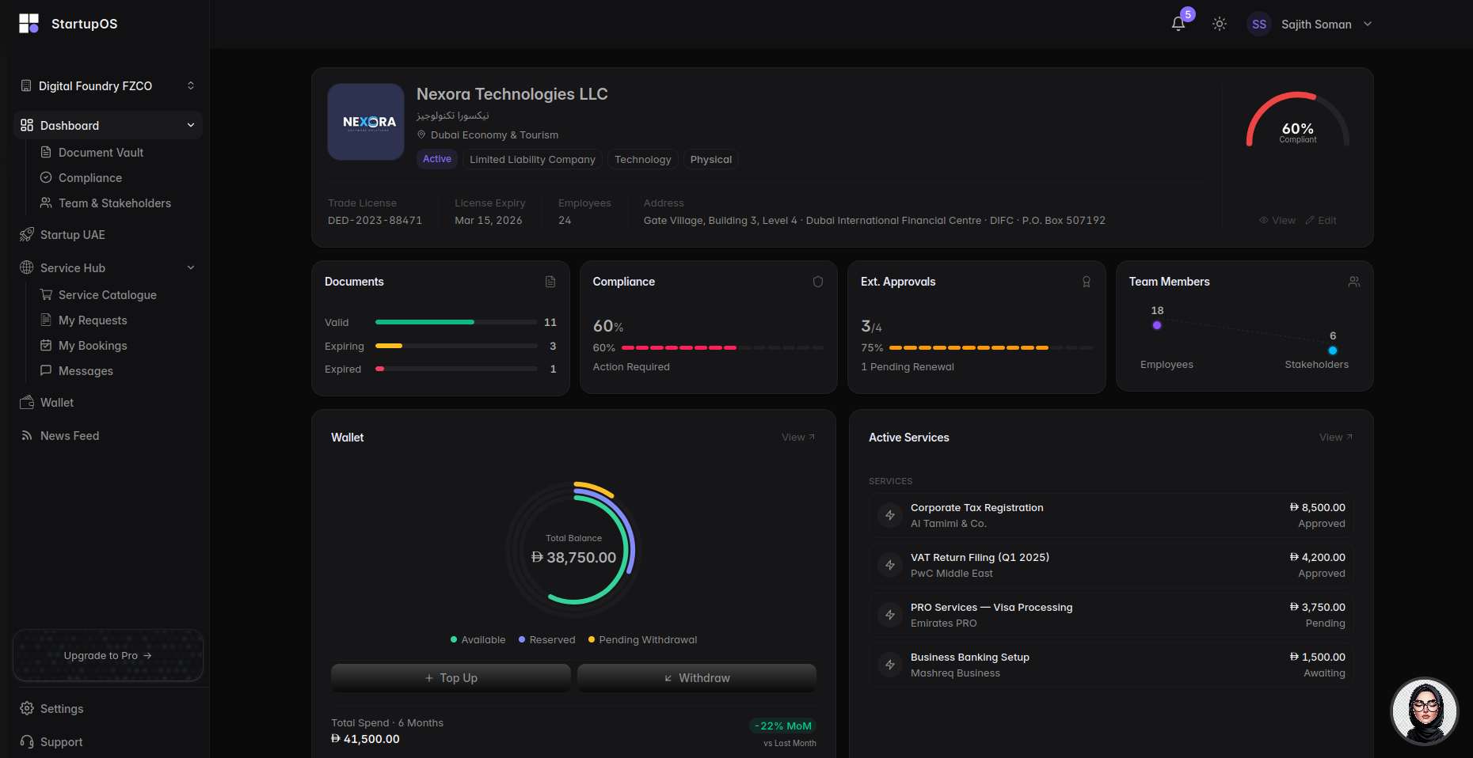The image size is (1473, 758).
Task: Click 60% Compliant gauge
Action: tap(1298, 120)
